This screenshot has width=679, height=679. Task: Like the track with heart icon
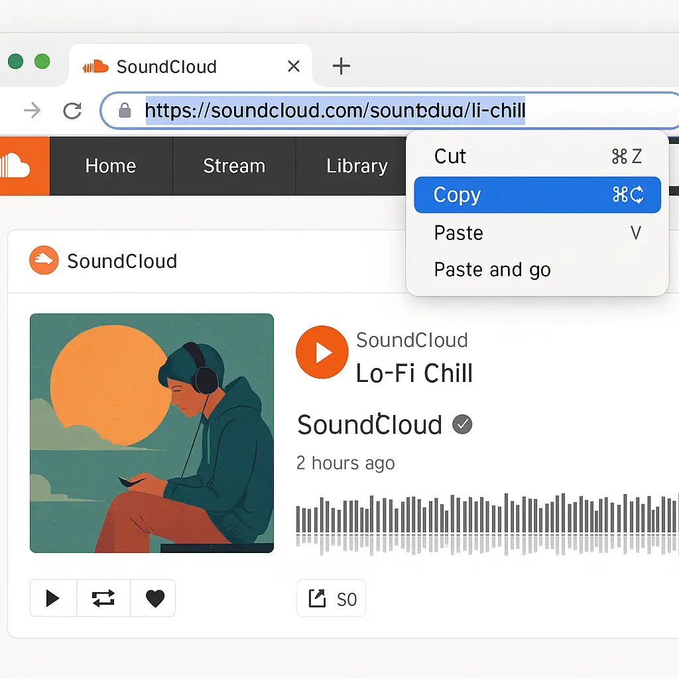pos(154,598)
